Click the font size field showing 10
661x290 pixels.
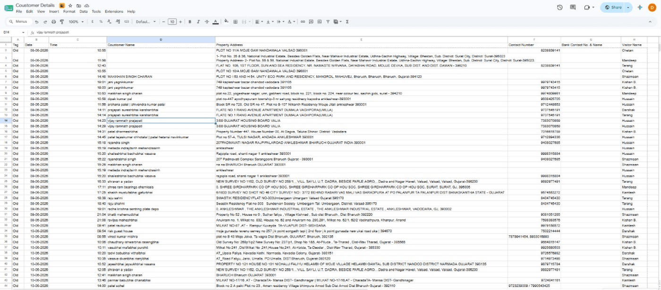[172, 22]
